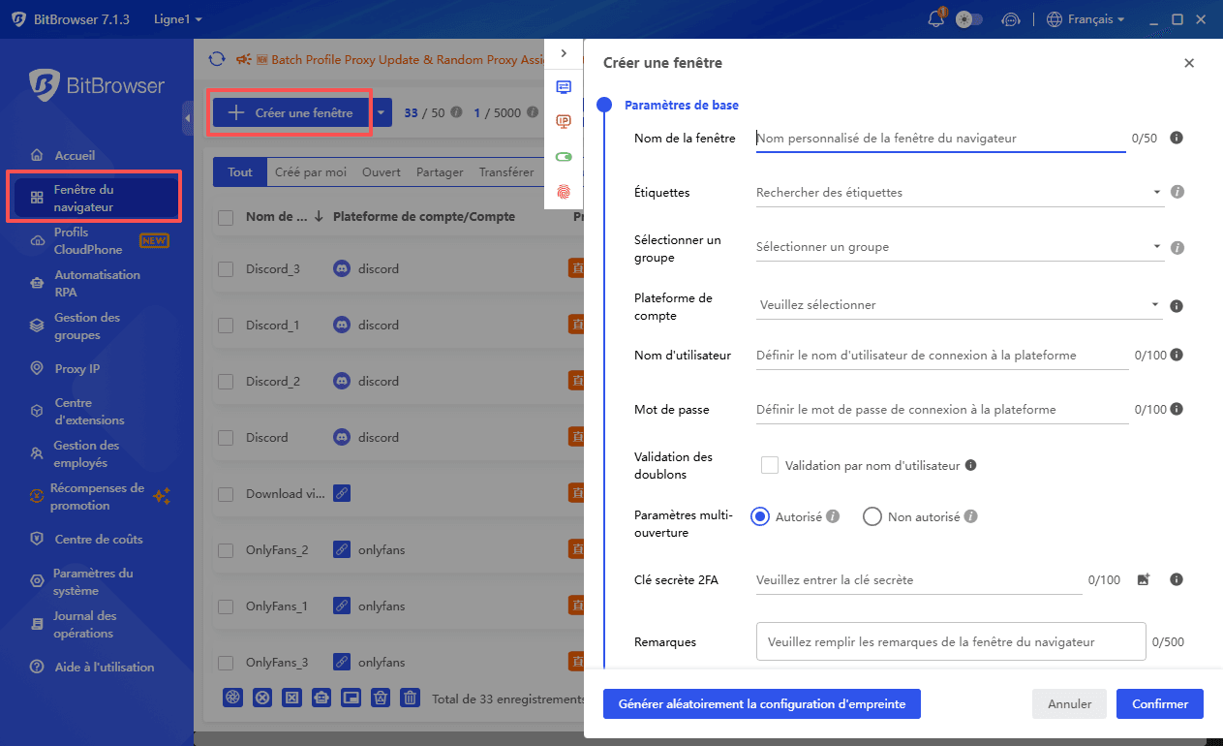Image resolution: width=1223 pixels, height=746 pixels.
Task: Click the clear-cache bin icon in bottom toolbar
Action: click(x=381, y=698)
